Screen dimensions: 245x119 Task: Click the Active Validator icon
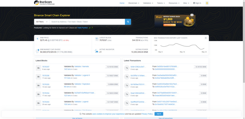coord(96,51)
